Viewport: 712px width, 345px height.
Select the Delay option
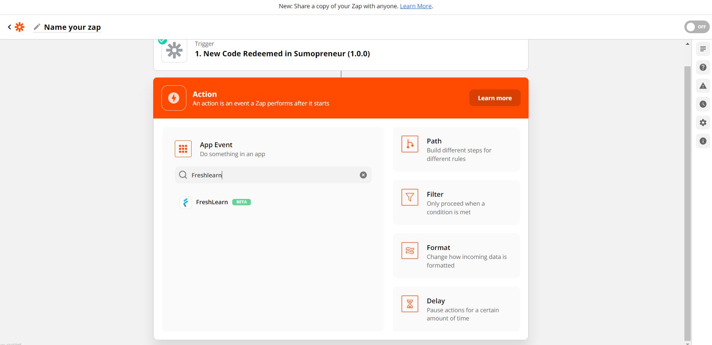(456, 309)
